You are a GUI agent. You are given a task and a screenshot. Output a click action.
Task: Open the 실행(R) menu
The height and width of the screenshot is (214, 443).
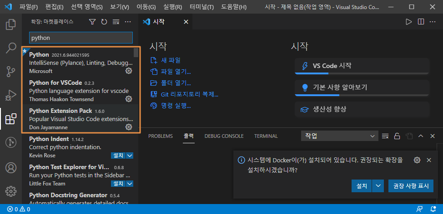pyautogui.click(x=173, y=7)
